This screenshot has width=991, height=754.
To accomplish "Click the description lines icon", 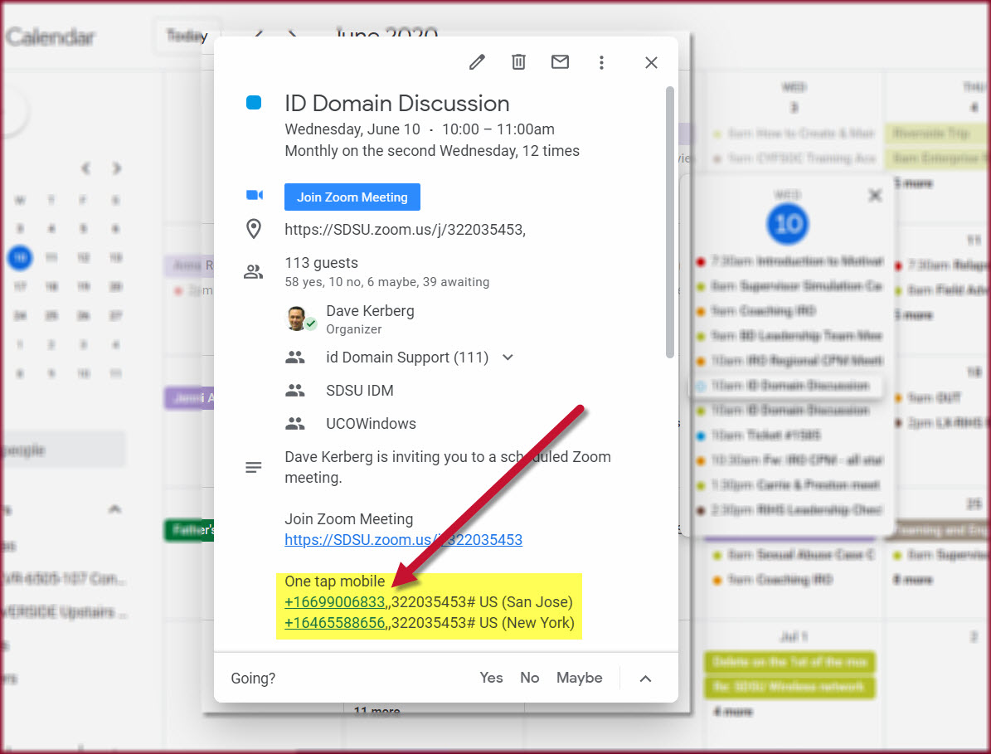I will point(254,468).
